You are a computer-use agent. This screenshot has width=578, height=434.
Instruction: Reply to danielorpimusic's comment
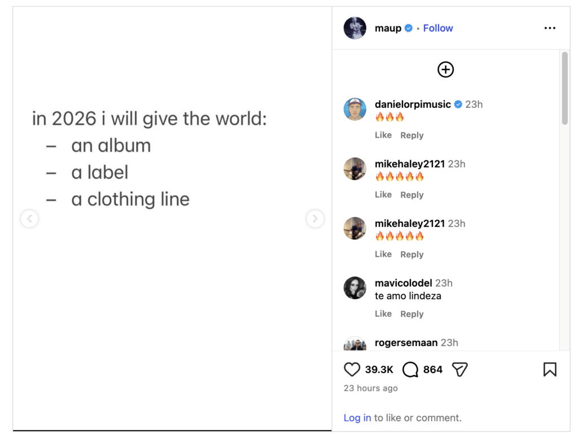click(412, 135)
